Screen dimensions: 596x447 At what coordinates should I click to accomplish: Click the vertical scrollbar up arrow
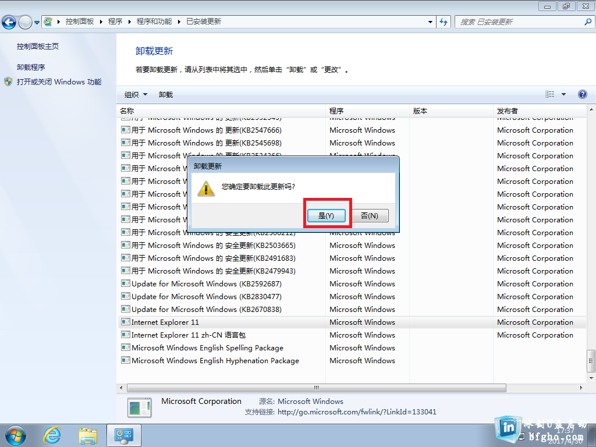pos(591,110)
